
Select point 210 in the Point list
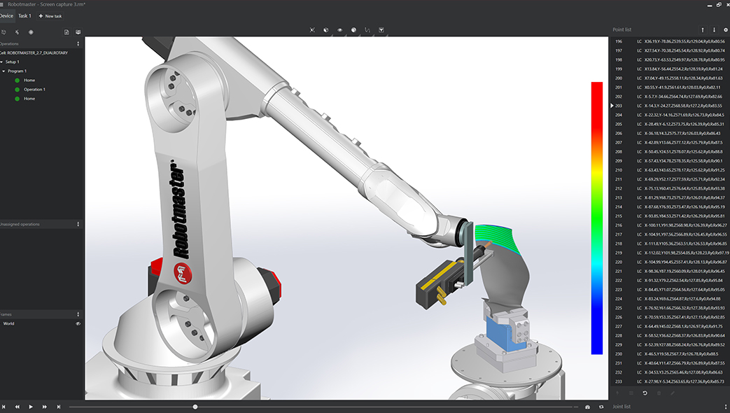tap(670, 170)
